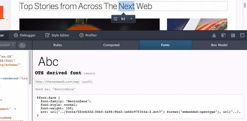Click the 'font-weight: 100;' line
247x121 pixels.
[57, 108]
